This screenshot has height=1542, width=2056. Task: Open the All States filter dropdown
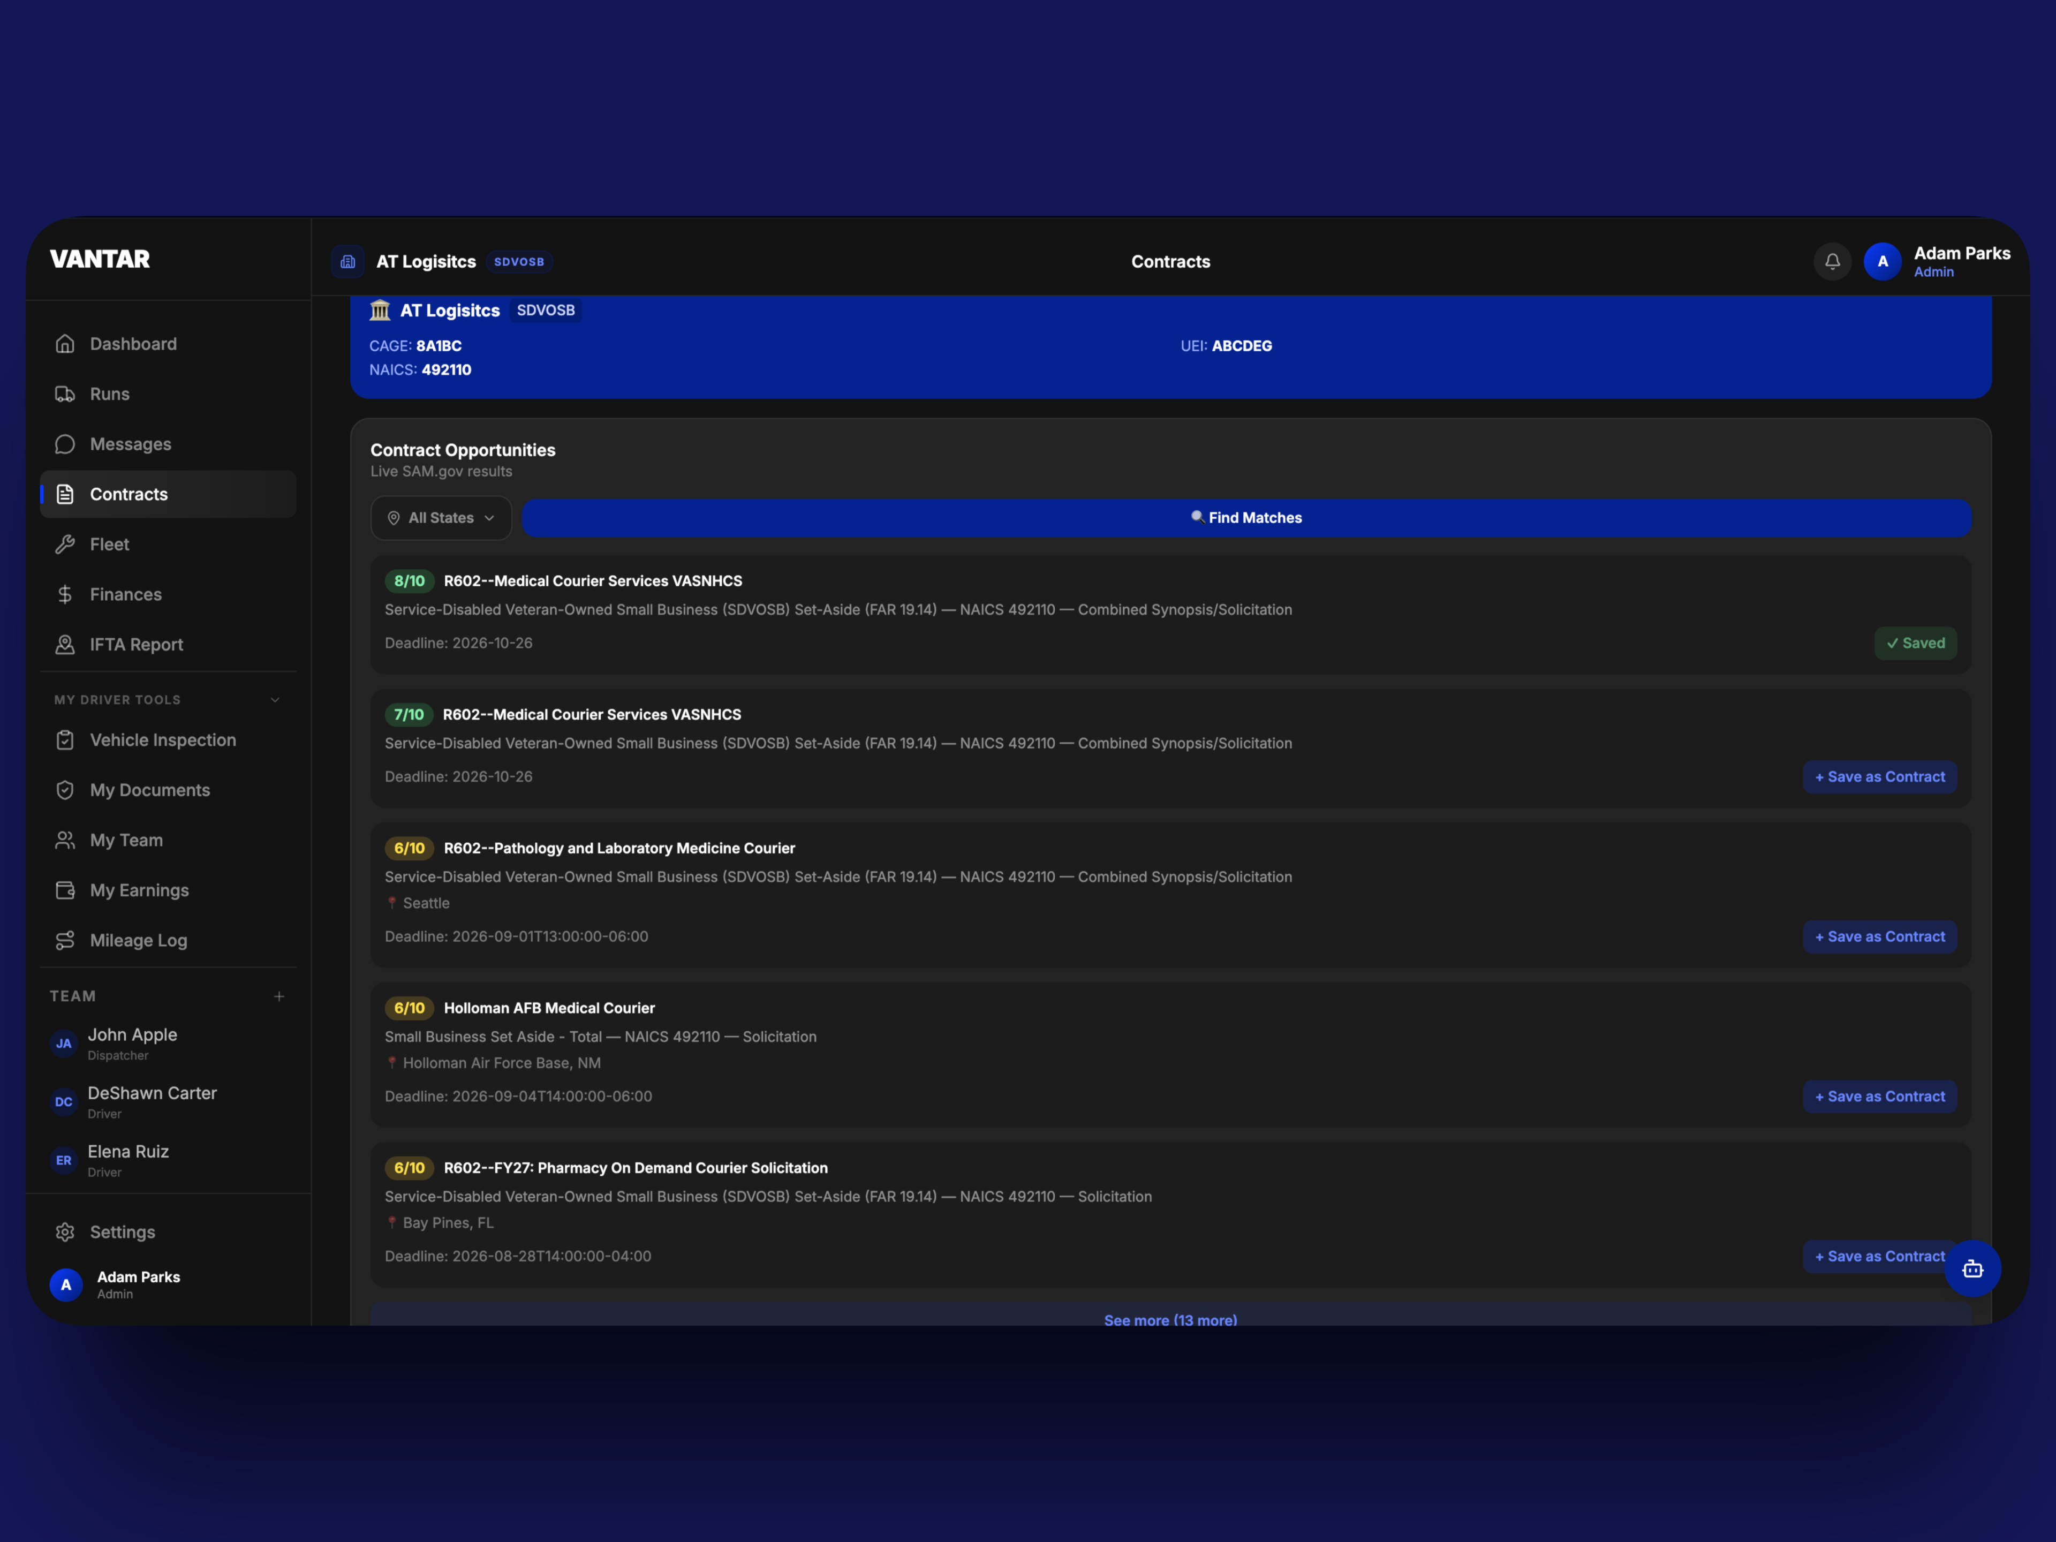click(441, 519)
